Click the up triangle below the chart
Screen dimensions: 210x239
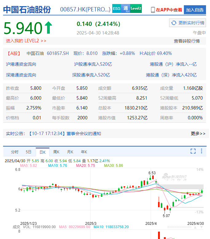tap(195, 227)
